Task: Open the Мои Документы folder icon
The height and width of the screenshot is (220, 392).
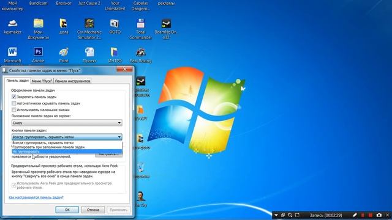Action: [38, 24]
